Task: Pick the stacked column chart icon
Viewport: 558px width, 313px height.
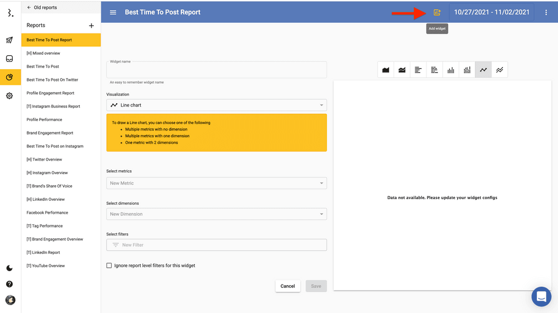Action: pyautogui.click(x=467, y=70)
